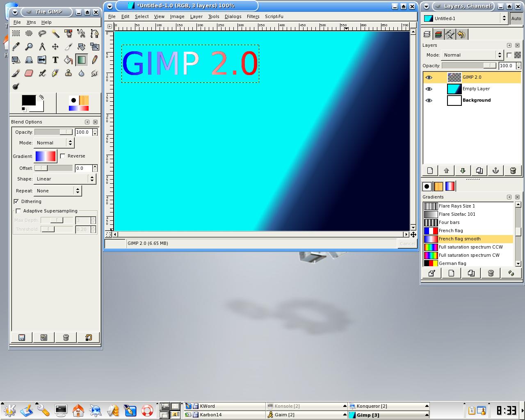Select the Crop knife tool

point(68,46)
